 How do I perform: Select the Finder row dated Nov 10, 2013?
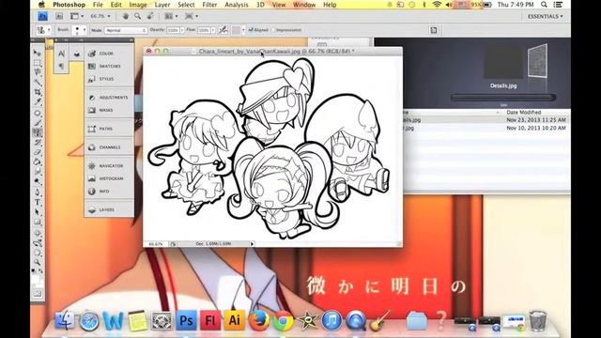pos(485,128)
